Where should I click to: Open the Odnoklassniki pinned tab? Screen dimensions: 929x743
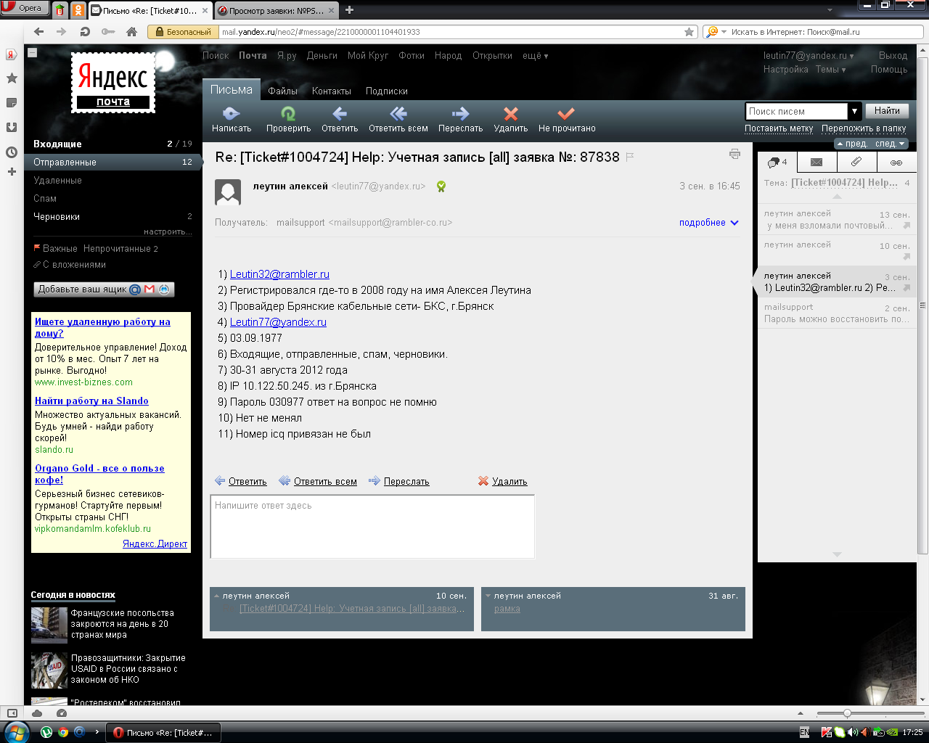pos(78,10)
